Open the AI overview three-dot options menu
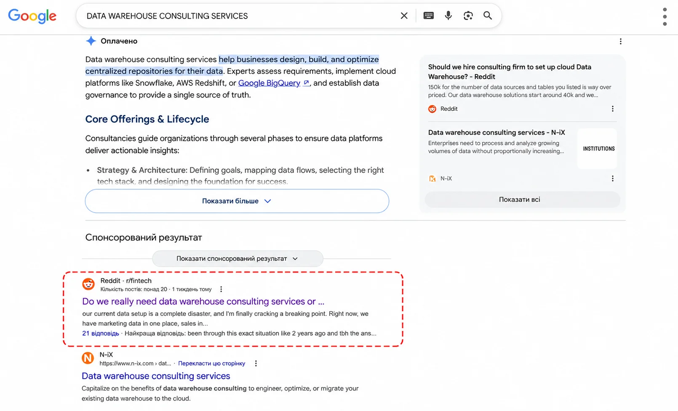 [x=620, y=41]
